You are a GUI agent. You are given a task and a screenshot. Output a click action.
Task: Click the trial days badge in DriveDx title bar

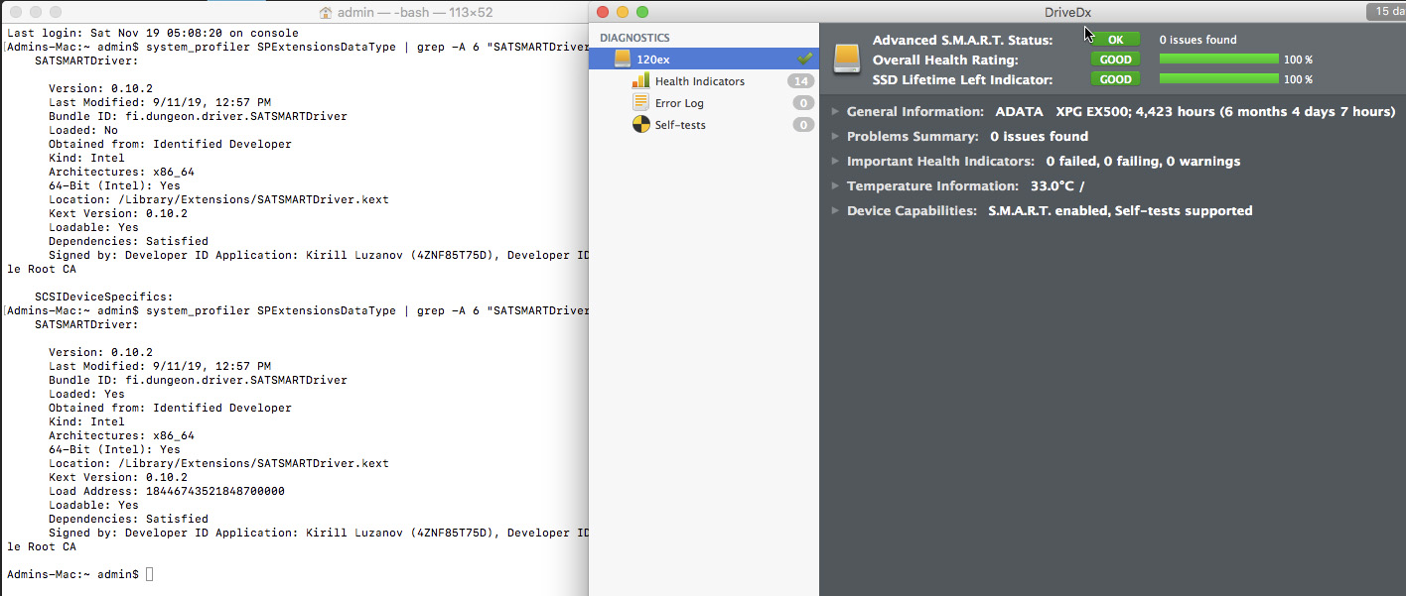[1387, 11]
